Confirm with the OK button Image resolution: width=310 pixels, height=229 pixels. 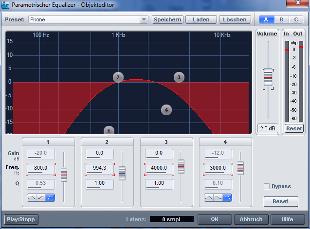click(215, 219)
